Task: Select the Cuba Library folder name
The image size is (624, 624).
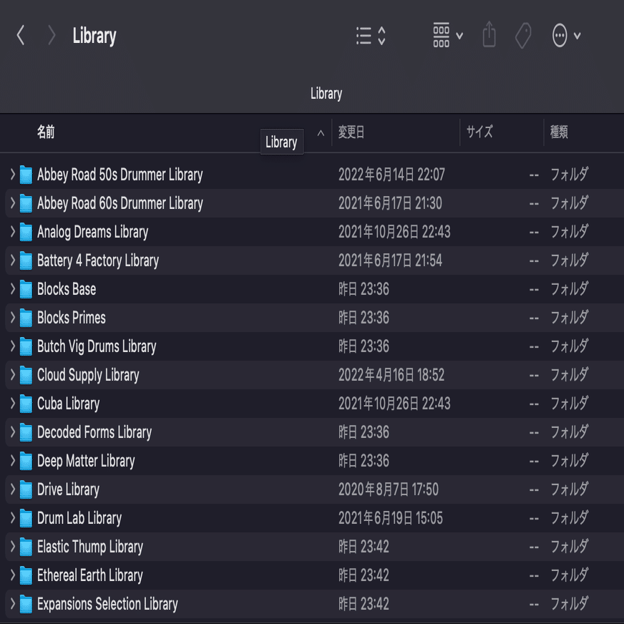Action: coord(69,404)
